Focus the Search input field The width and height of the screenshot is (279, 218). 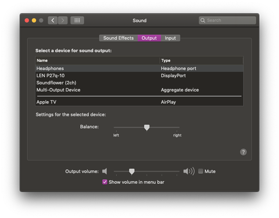[x=227, y=20]
